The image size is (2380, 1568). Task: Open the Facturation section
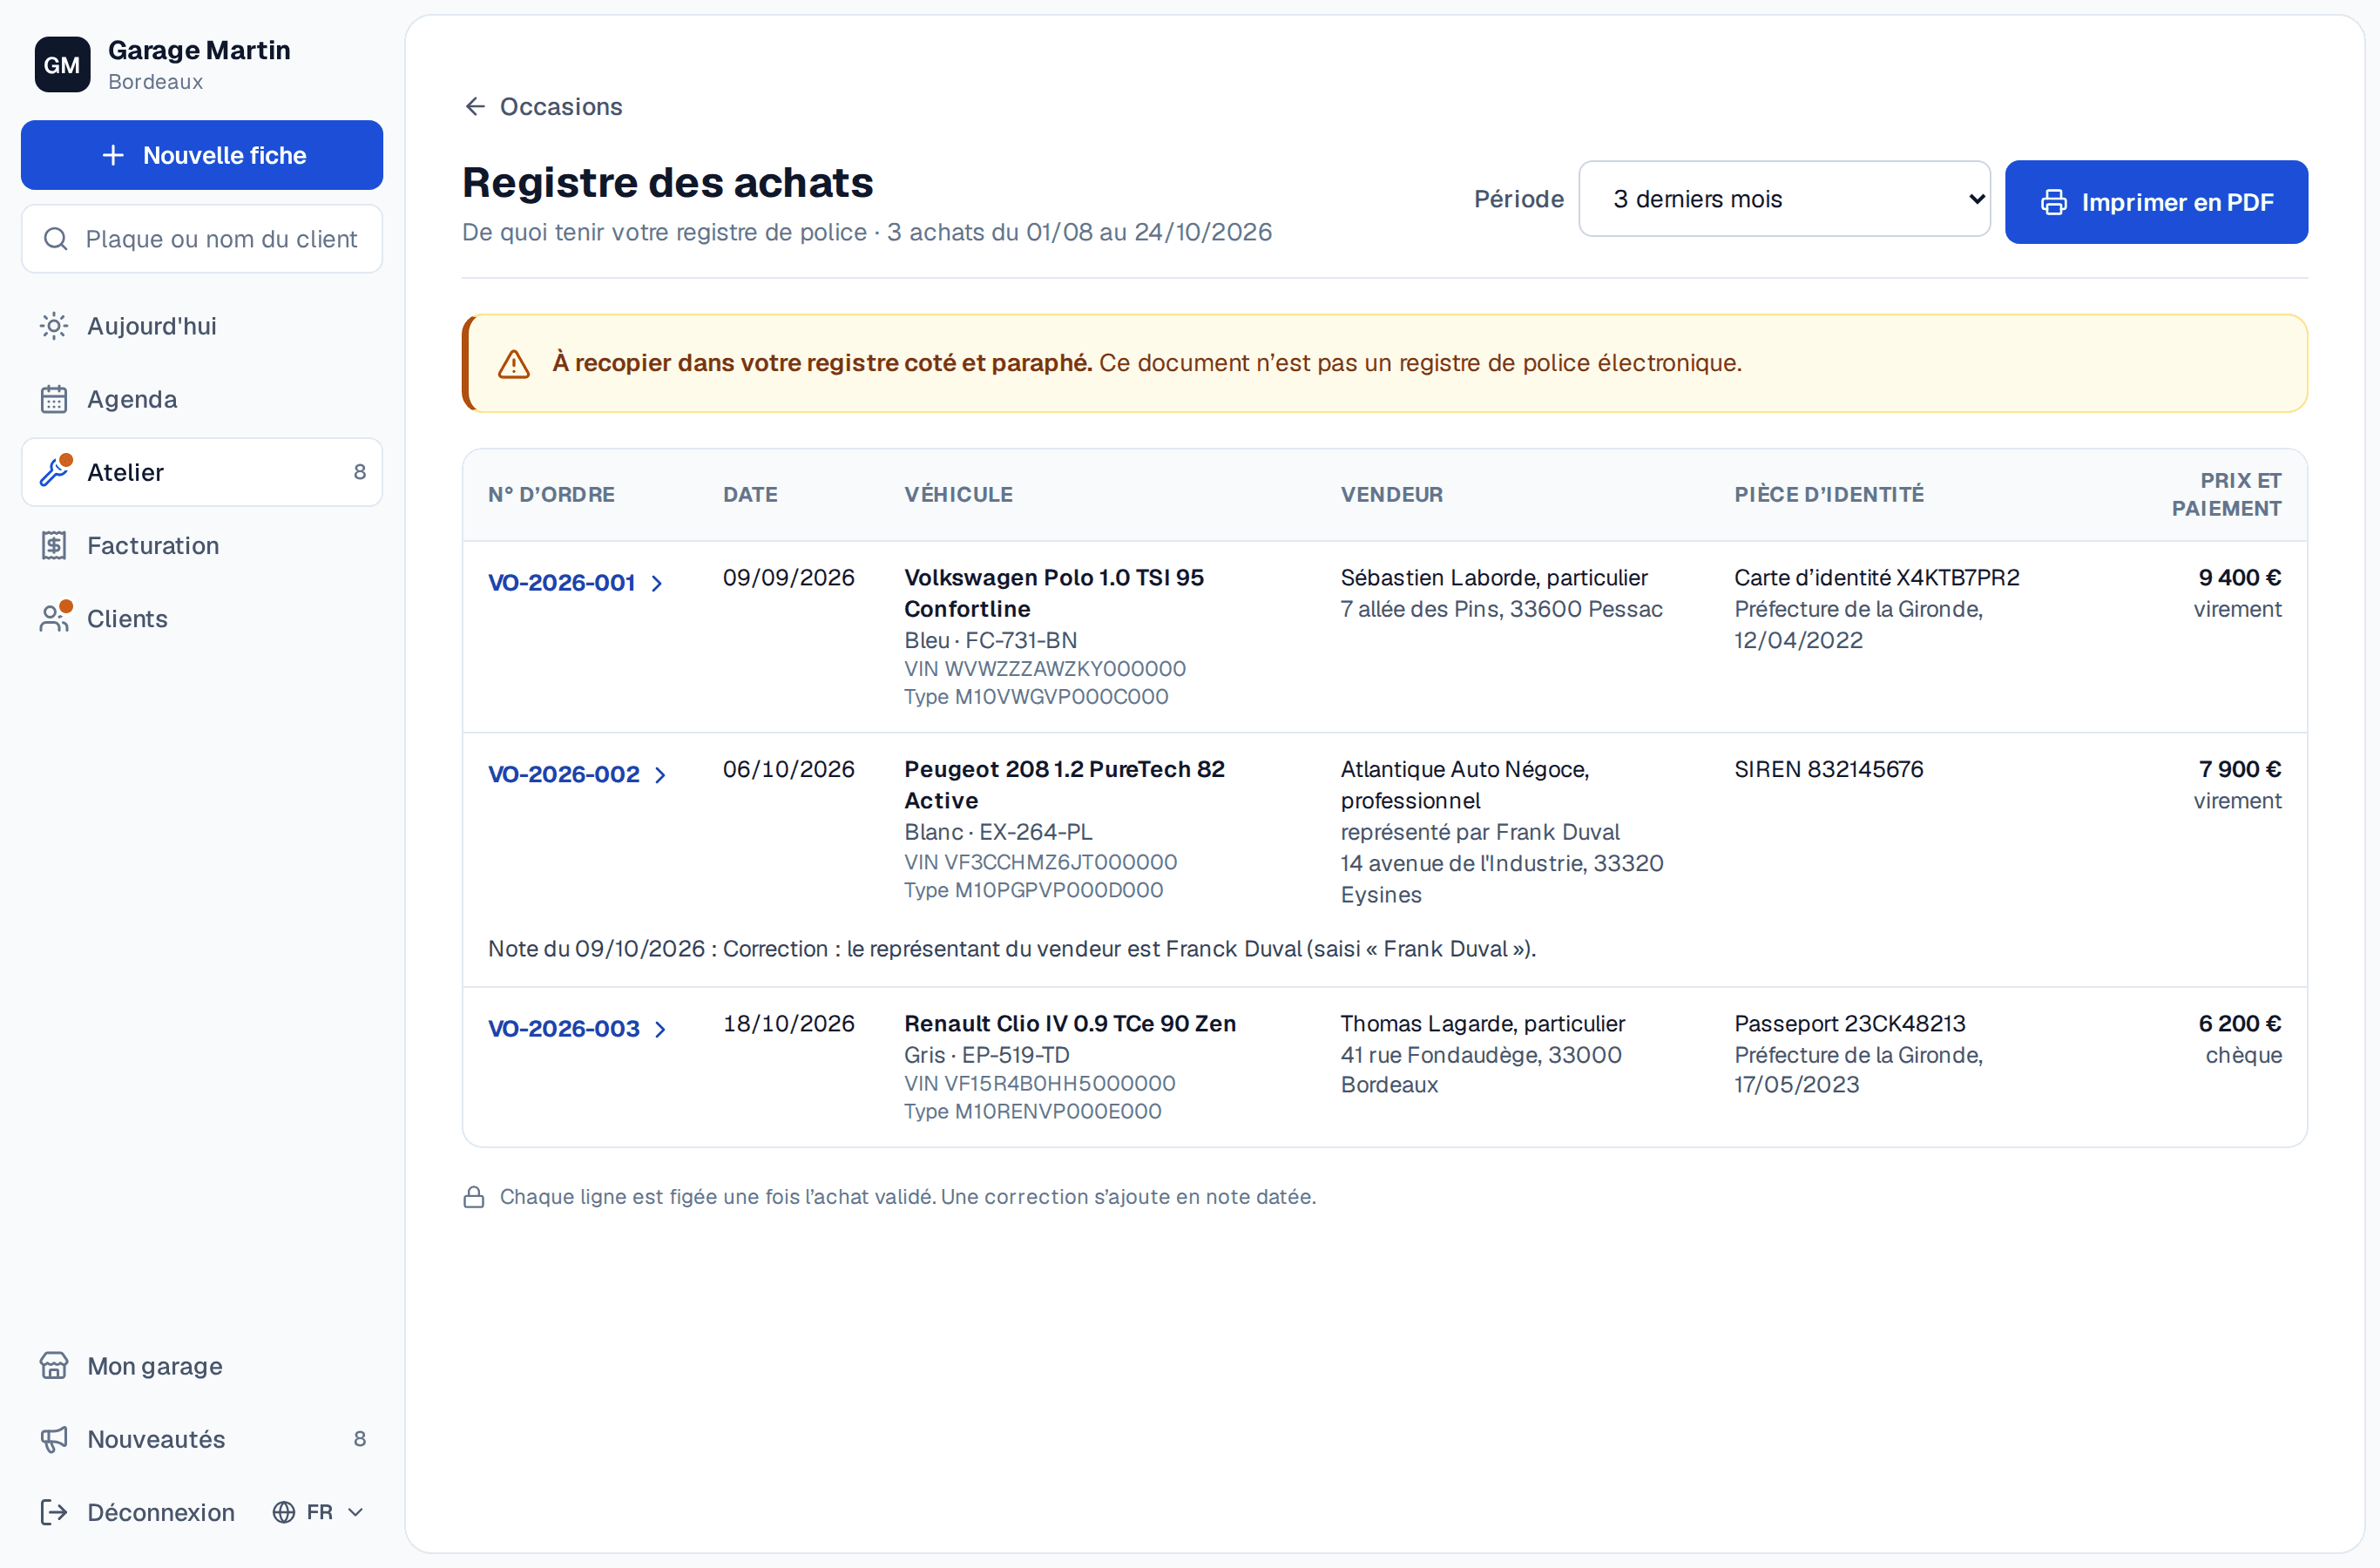[x=202, y=545]
